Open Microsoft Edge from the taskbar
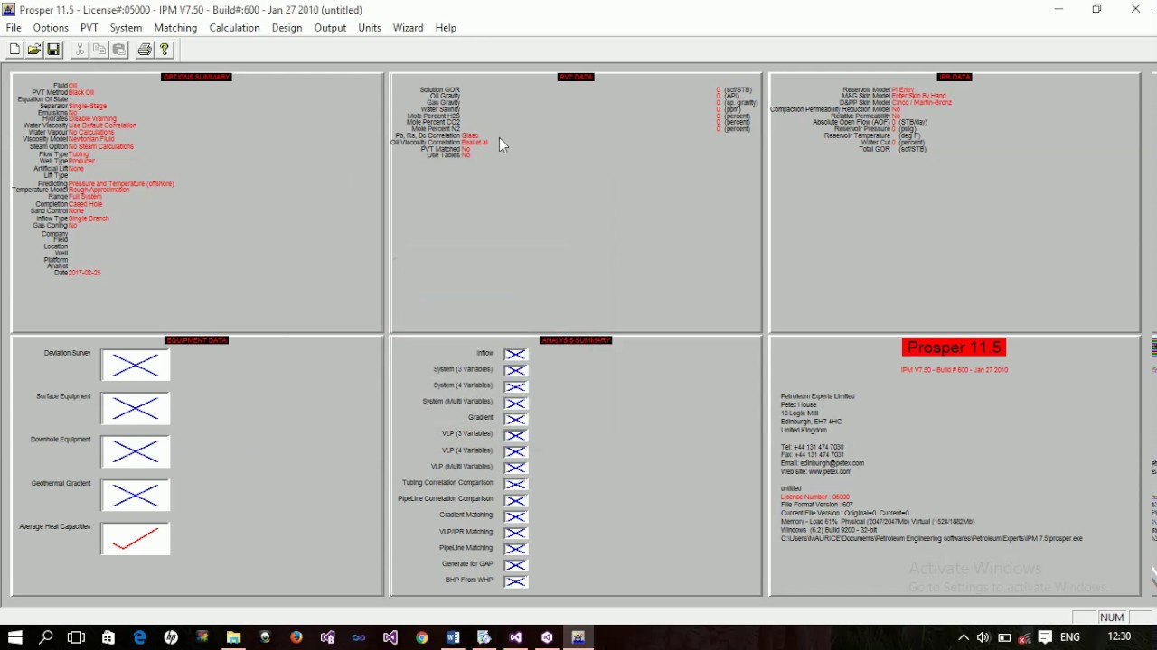The width and height of the screenshot is (1157, 650). click(139, 637)
